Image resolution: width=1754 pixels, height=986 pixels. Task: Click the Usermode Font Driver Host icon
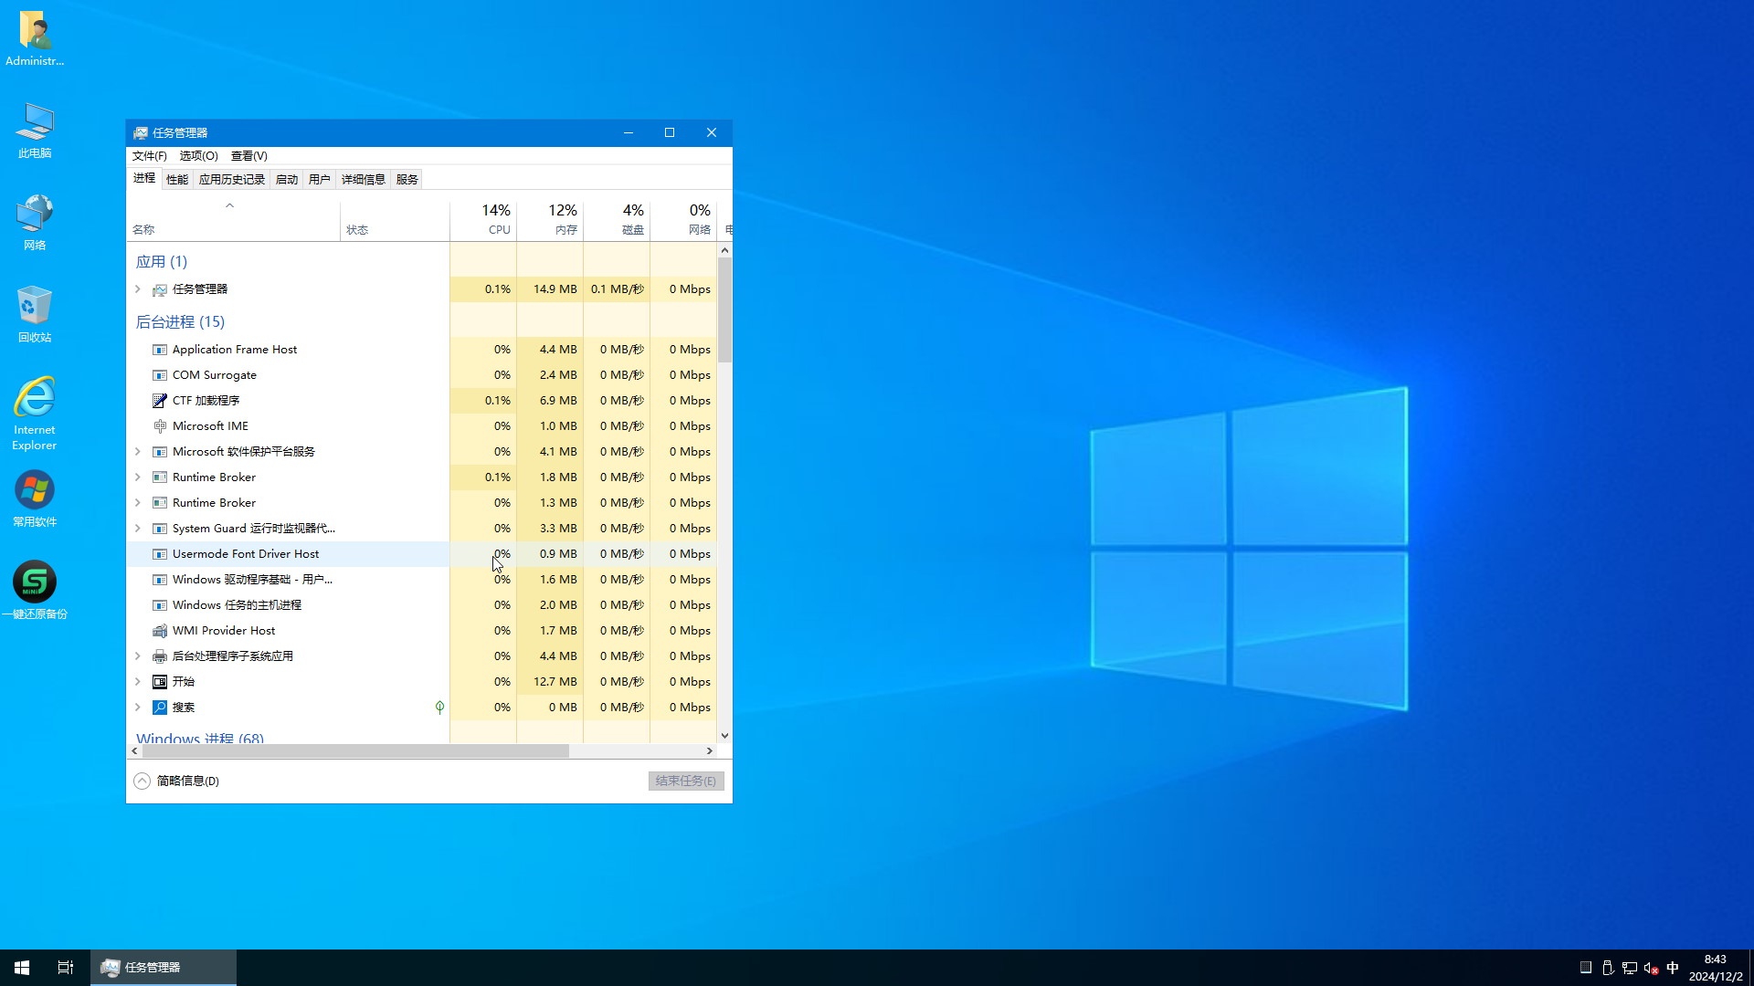pyautogui.click(x=160, y=554)
